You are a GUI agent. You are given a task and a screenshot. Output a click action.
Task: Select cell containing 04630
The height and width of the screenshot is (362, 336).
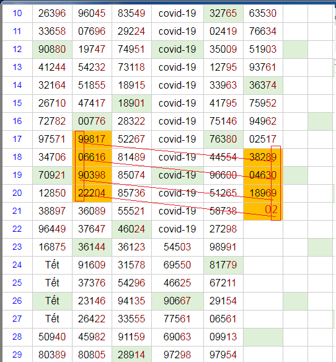click(263, 175)
